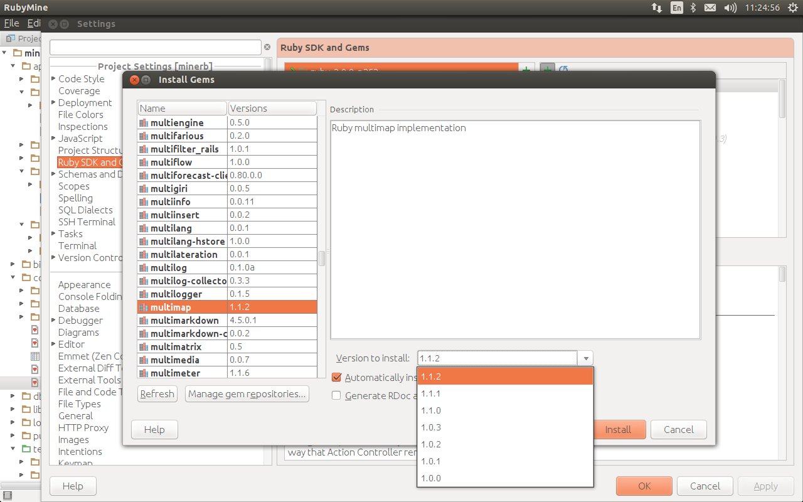The width and height of the screenshot is (803, 502).
Task: Choose version 1.0.1 from dropdown list
Action: point(505,461)
